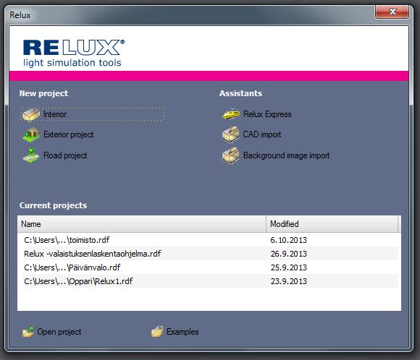The image size is (420, 360).
Task: Click the 25.9.2013 modified date
Action: point(288,267)
